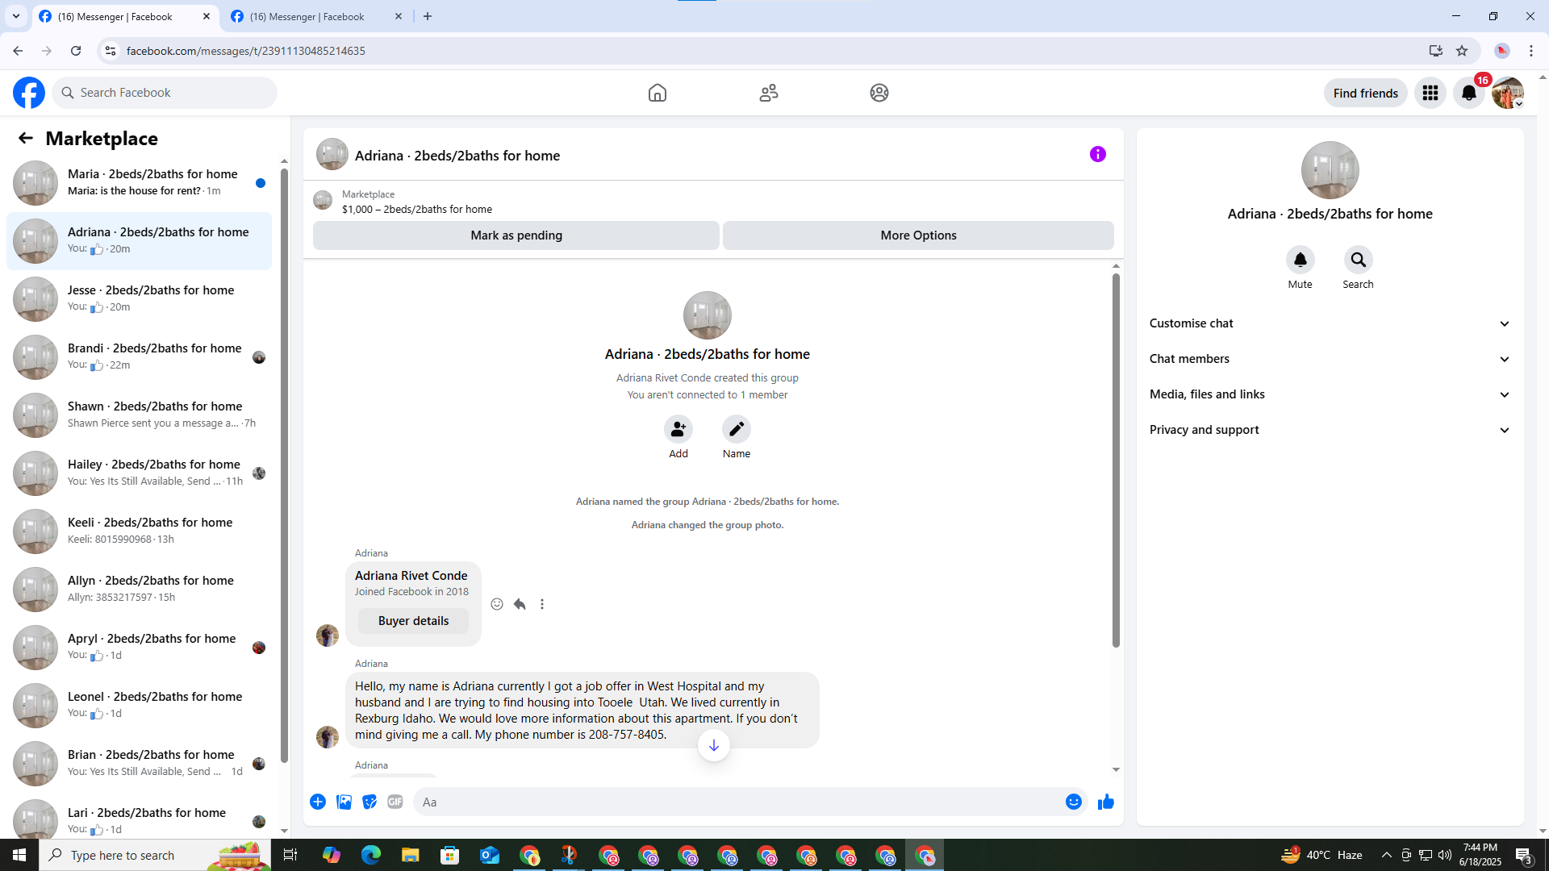The width and height of the screenshot is (1549, 871).
Task: Reload the browser page
Action: (76, 51)
